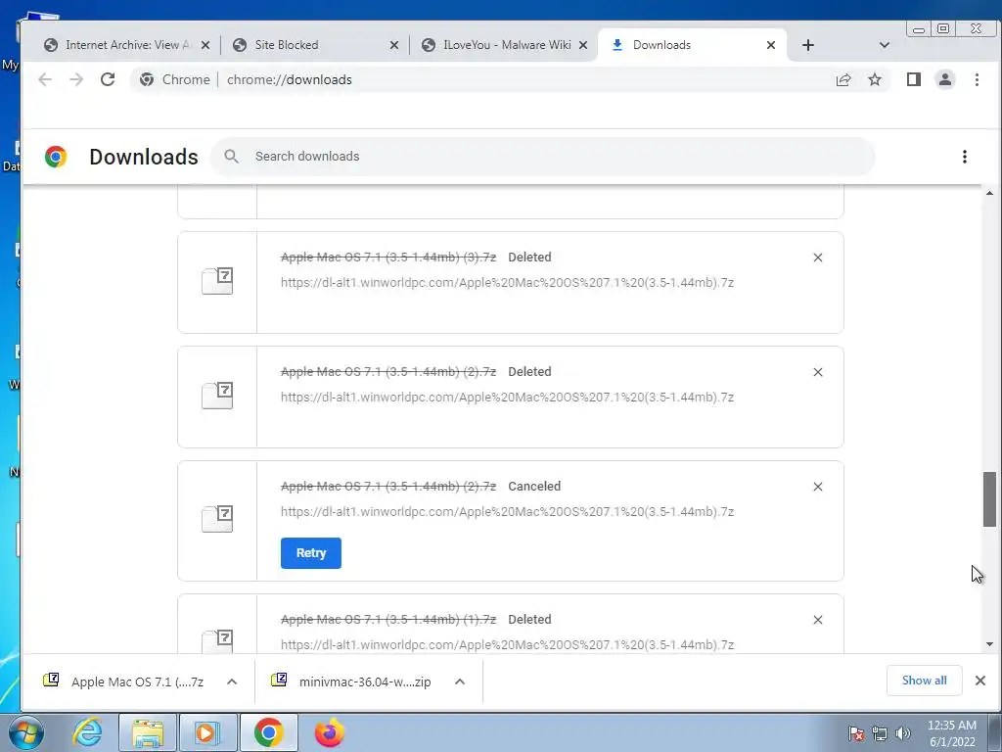Image resolution: width=1002 pixels, height=752 pixels.
Task: Remove the (2).7z Deleted entry from list
Action: tap(818, 372)
